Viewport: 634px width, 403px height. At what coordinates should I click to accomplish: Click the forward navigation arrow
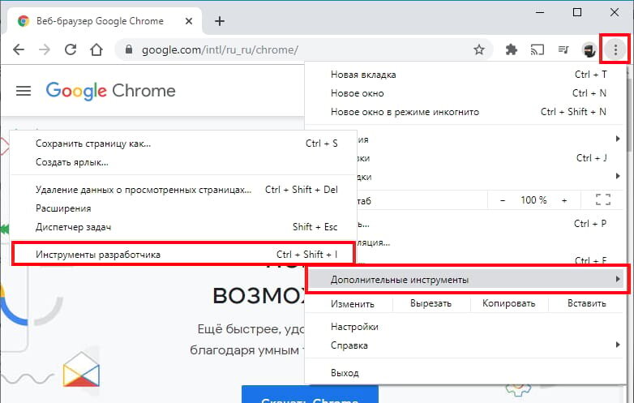[45, 49]
